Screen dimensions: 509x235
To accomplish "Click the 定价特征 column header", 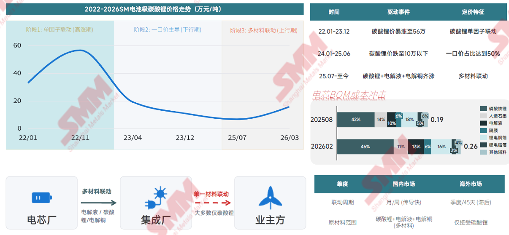I will pos(473,12).
